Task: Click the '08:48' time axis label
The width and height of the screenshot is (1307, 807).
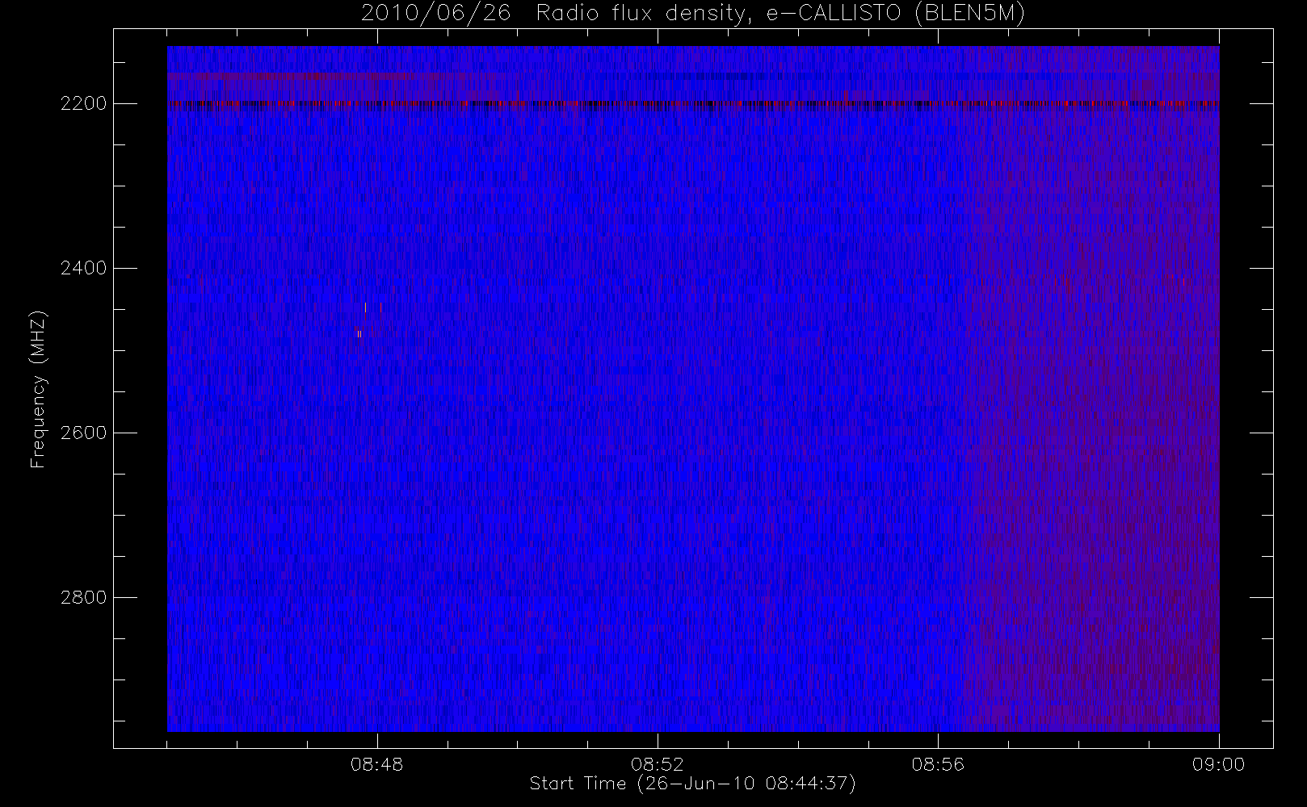Action: [377, 764]
